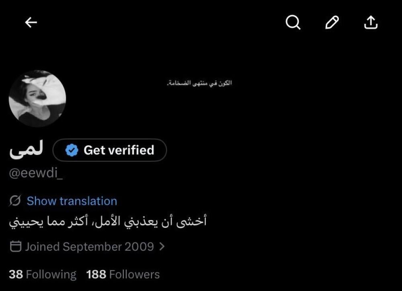Open search with the magnifying glass icon

tap(293, 23)
